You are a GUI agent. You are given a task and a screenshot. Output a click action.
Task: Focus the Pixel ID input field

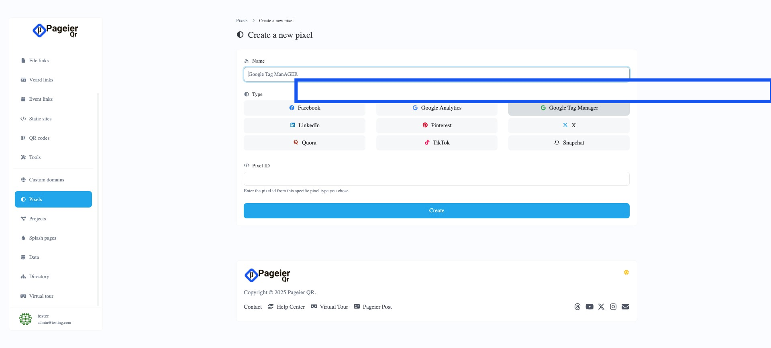click(x=436, y=179)
